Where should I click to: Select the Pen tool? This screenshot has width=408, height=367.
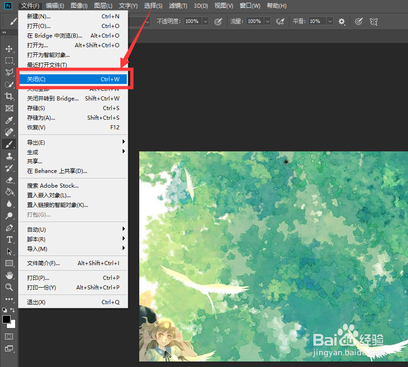[9, 228]
